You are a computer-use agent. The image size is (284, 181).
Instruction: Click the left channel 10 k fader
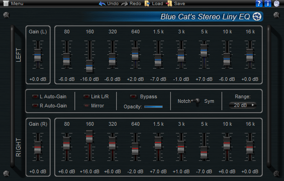227,59
